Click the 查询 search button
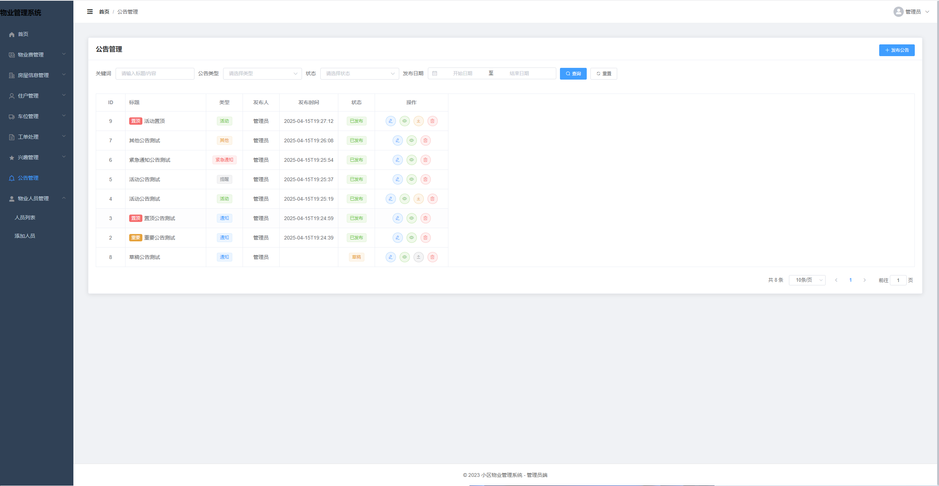Image resolution: width=939 pixels, height=486 pixels. pyautogui.click(x=573, y=74)
